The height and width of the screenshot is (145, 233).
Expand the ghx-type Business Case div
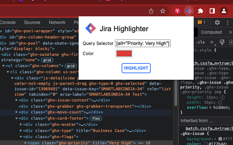[x=21, y=130]
